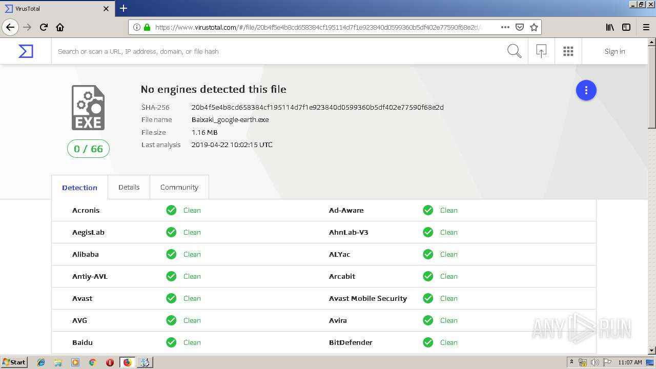Select the VirusTotal browser tab
The height and width of the screenshot is (369, 656).
56,9
